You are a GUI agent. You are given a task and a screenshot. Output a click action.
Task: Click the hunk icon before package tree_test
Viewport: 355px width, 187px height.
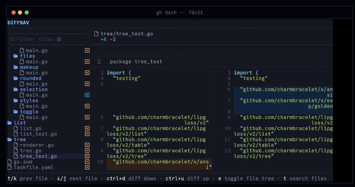click(99, 61)
